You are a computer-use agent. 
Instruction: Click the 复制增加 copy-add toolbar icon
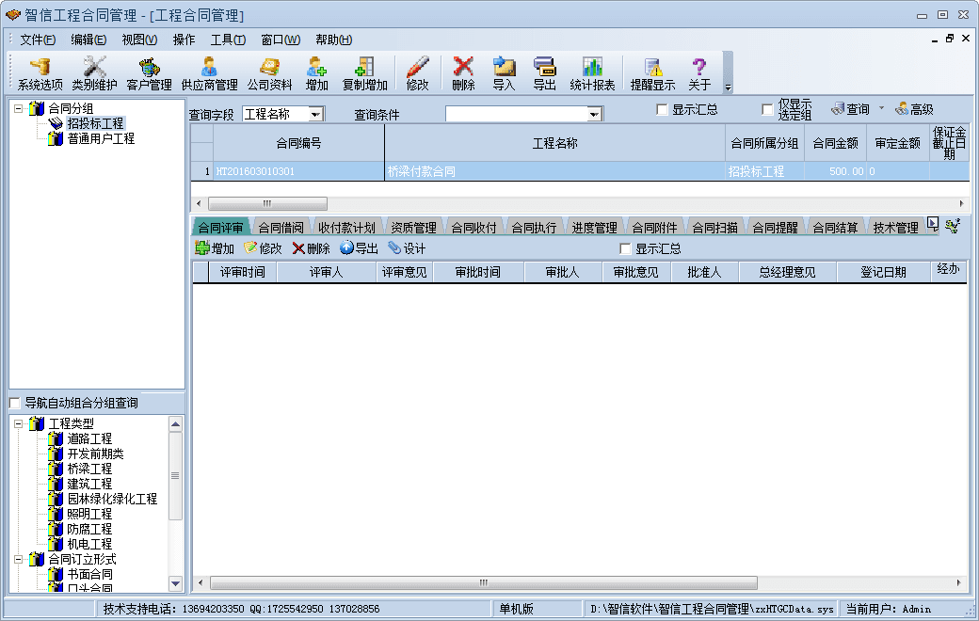[x=364, y=73]
